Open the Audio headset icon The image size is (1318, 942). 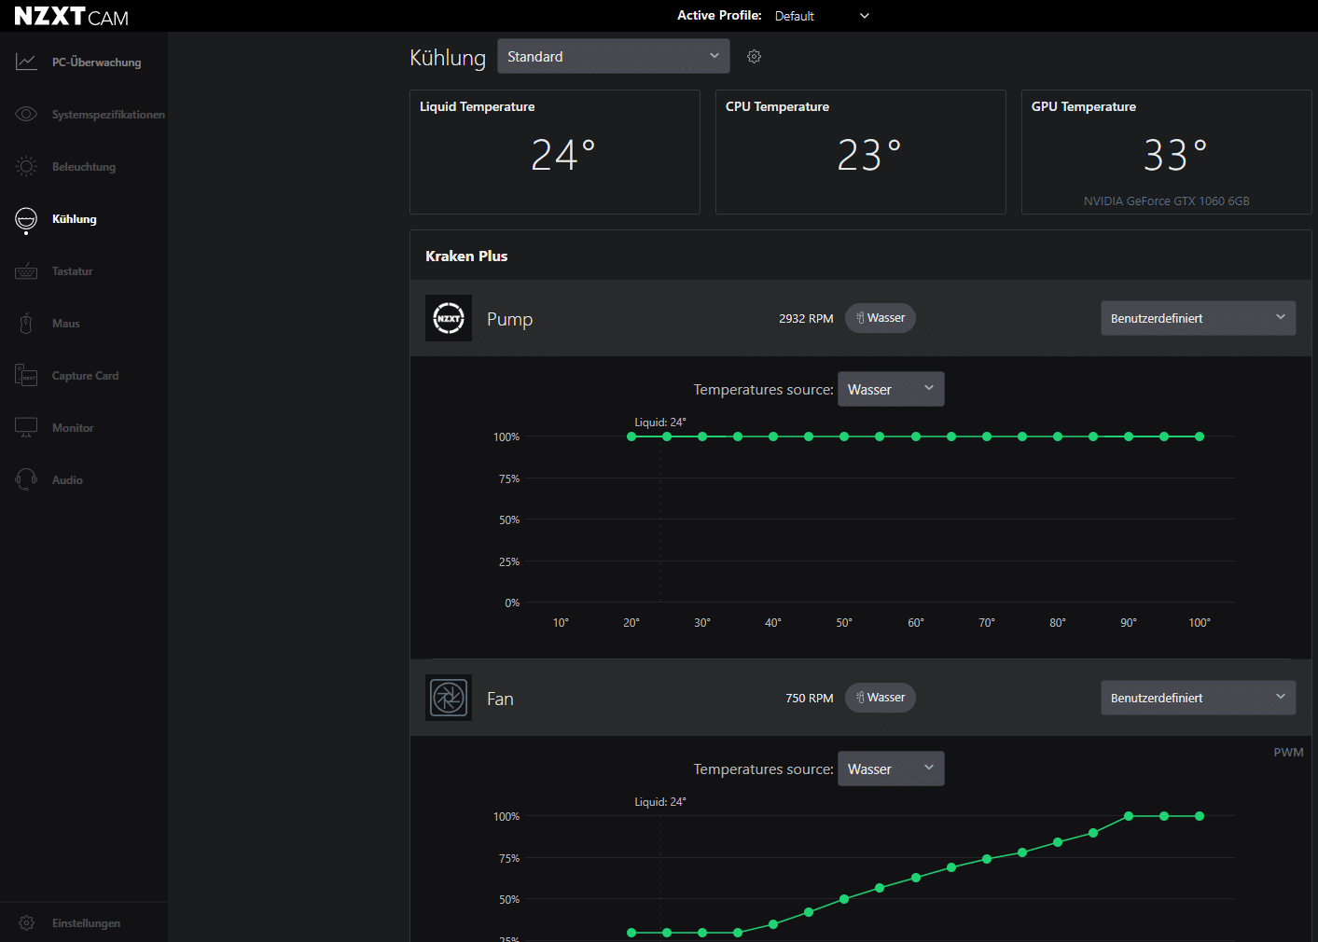pos(26,480)
